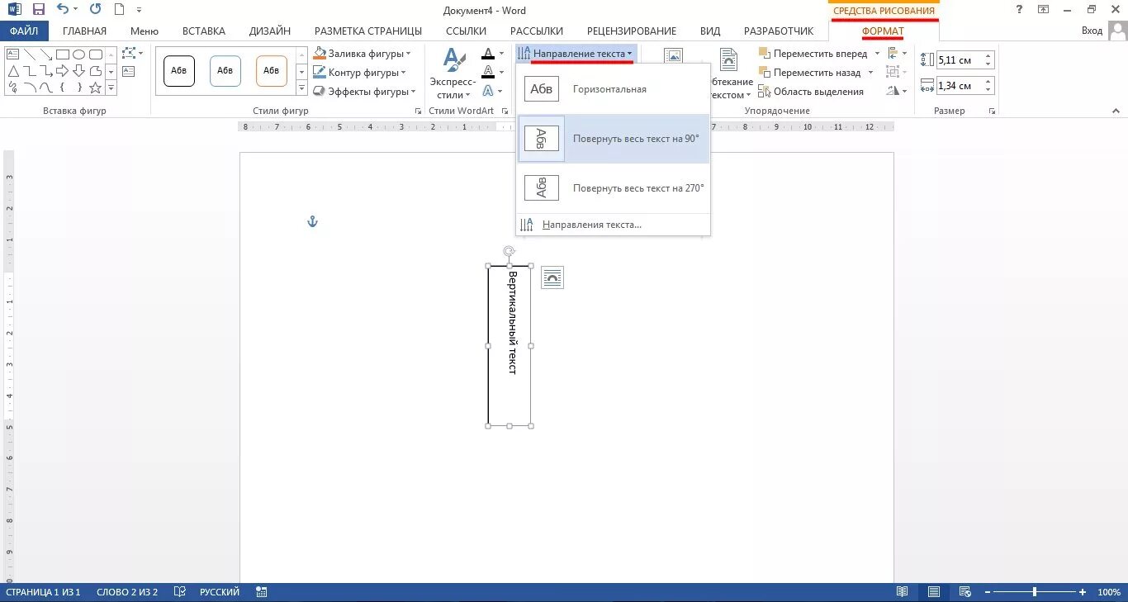The width and height of the screenshot is (1128, 602).
Task: Open Область выделения pane
Action: click(x=811, y=92)
